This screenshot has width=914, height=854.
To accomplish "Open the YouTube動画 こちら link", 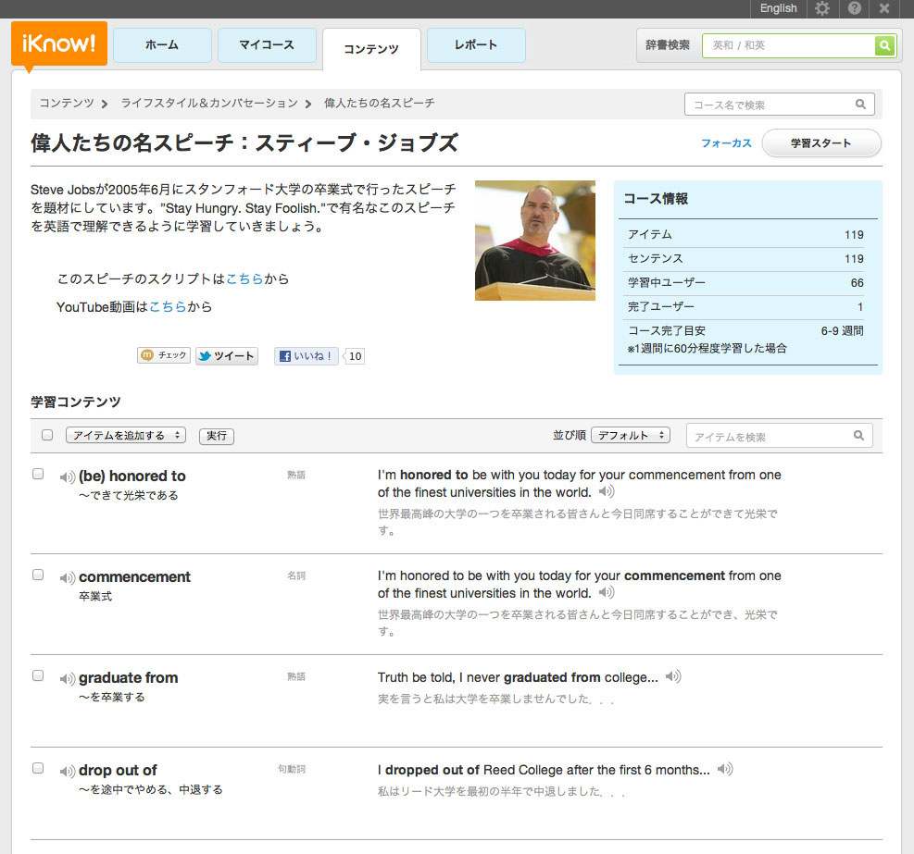I will click(168, 307).
